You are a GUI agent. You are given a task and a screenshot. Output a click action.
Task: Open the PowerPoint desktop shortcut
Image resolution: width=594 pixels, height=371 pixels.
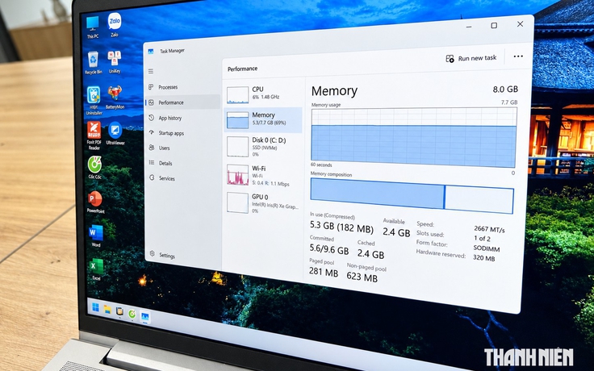(95, 202)
